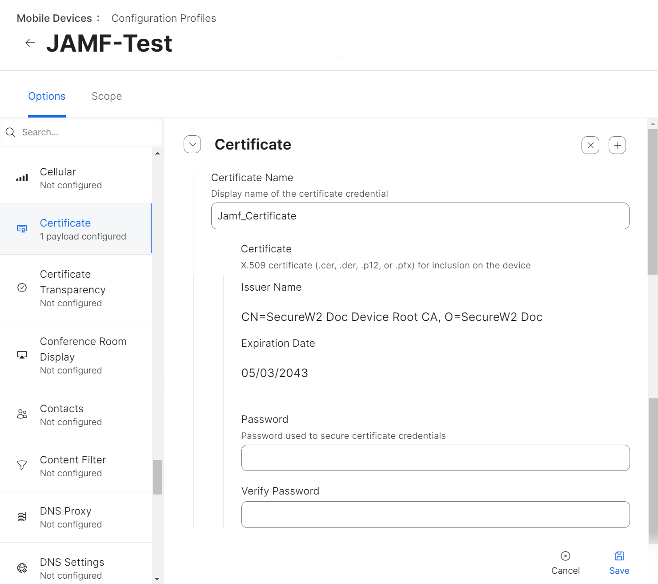Click the Cellular signal bars icon
The height and width of the screenshot is (584, 658).
[22, 178]
